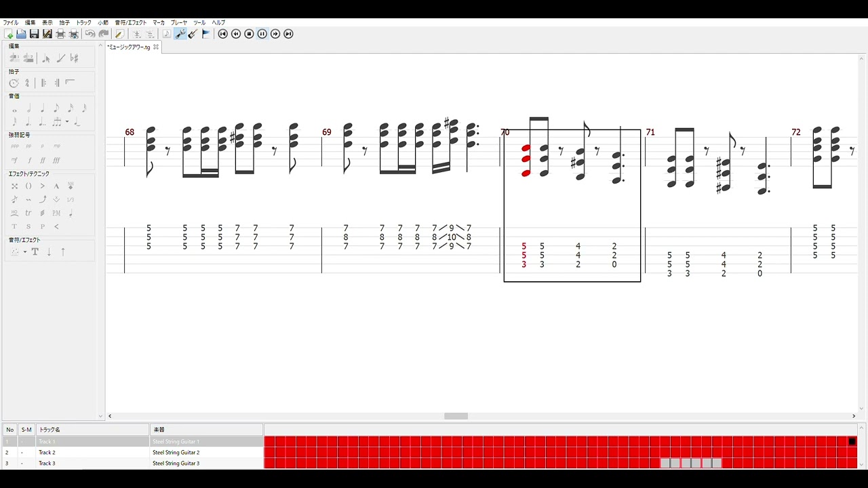
Task: Click the tempo metronome icon
Action: click(x=14, y=83)
